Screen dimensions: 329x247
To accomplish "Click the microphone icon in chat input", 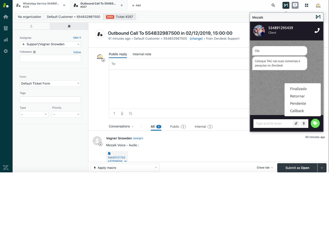I will pyautogui.click(x=303, y=123).
